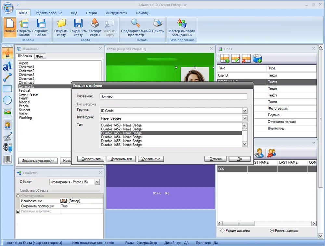The height and width of the screenshot is (246, 325).
Task: Select the Photo portrait tool
Action: point(7,125)
